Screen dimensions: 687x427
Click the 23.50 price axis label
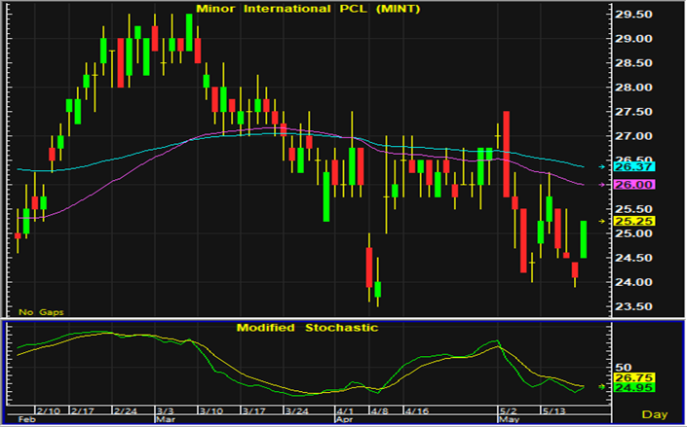pyautogui.click(x=633, y=306)
